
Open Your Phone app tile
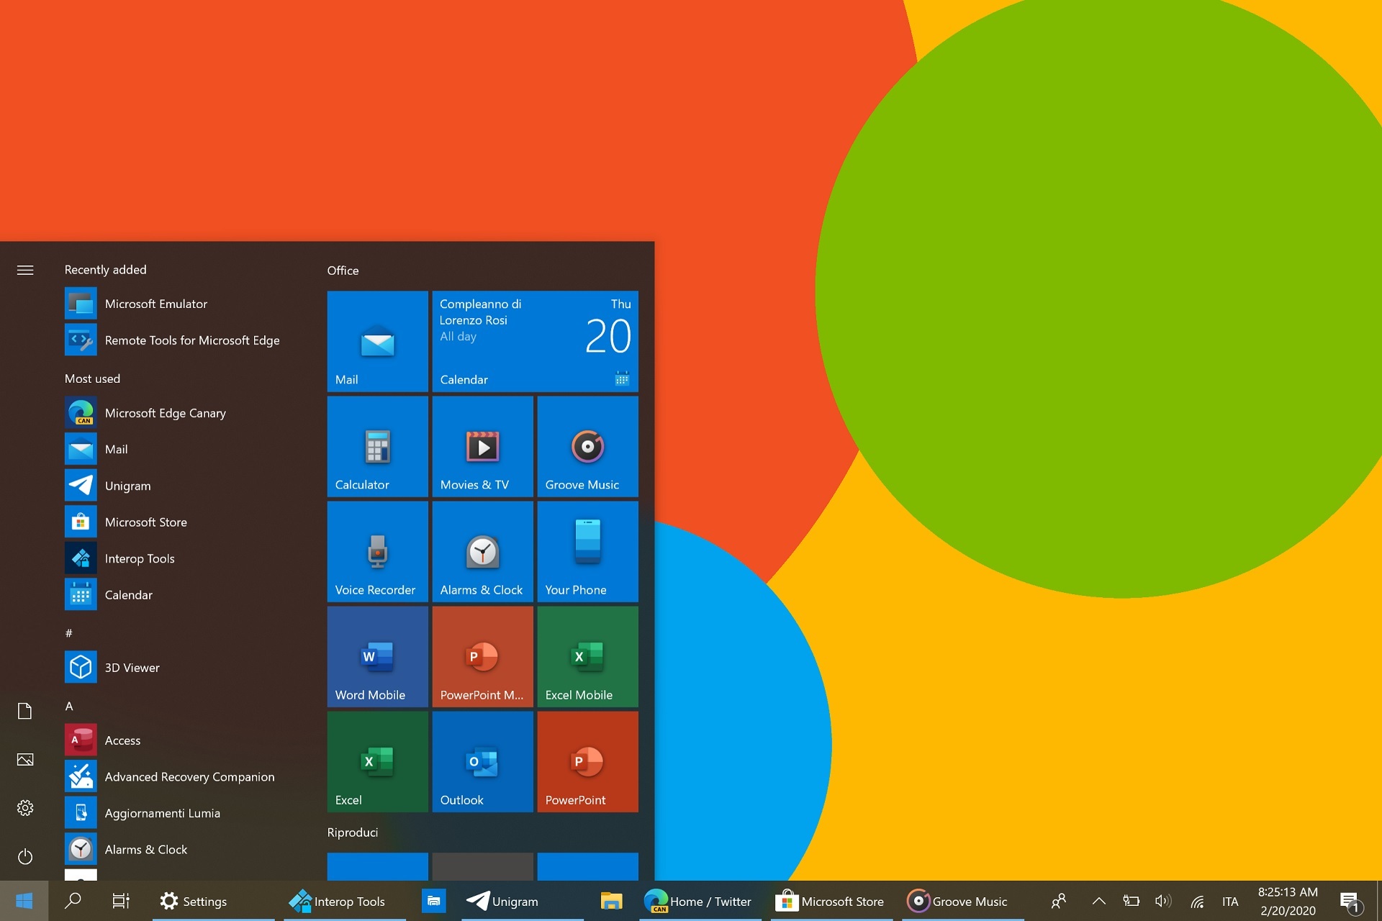point(586,553)
